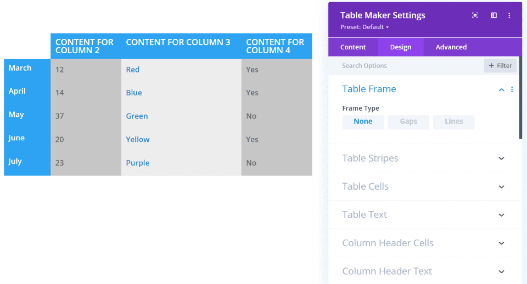
Task: Click the Filter button
Action: pos(500,66)
